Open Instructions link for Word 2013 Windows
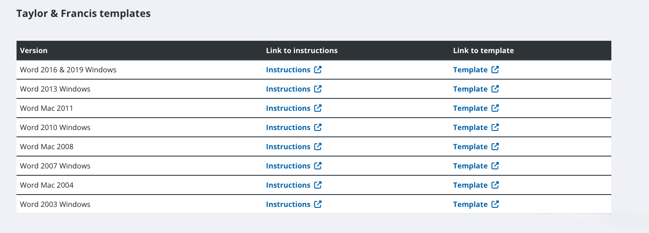 point(288,89)
